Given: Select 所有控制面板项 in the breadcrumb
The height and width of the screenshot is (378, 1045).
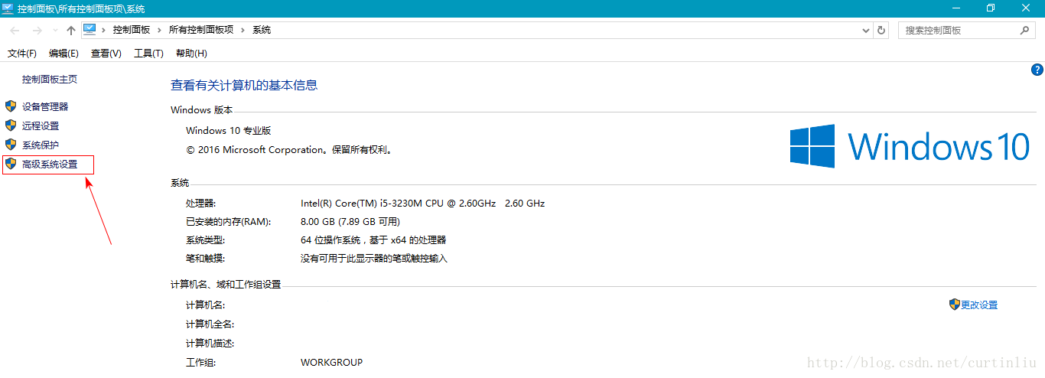Looking at the screenshot, I should point(201,30).
